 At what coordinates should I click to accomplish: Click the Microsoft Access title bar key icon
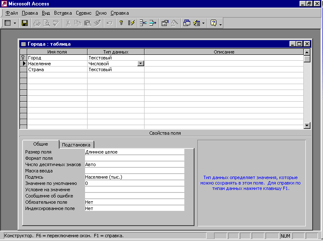(x=4, y=4)
